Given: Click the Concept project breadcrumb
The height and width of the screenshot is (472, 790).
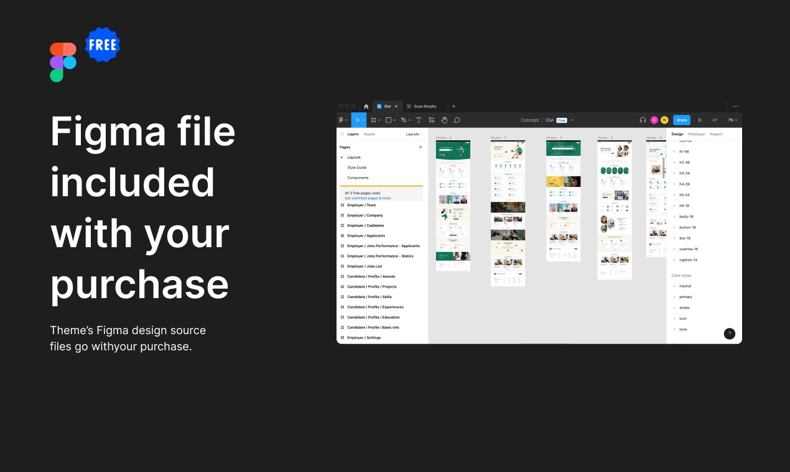Looking at the screenshot, I should tap(530, 120).
